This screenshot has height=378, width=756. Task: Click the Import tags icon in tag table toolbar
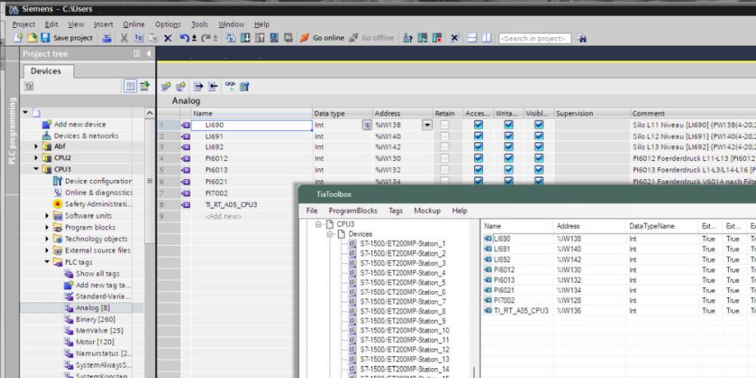[x=212, y=86]
